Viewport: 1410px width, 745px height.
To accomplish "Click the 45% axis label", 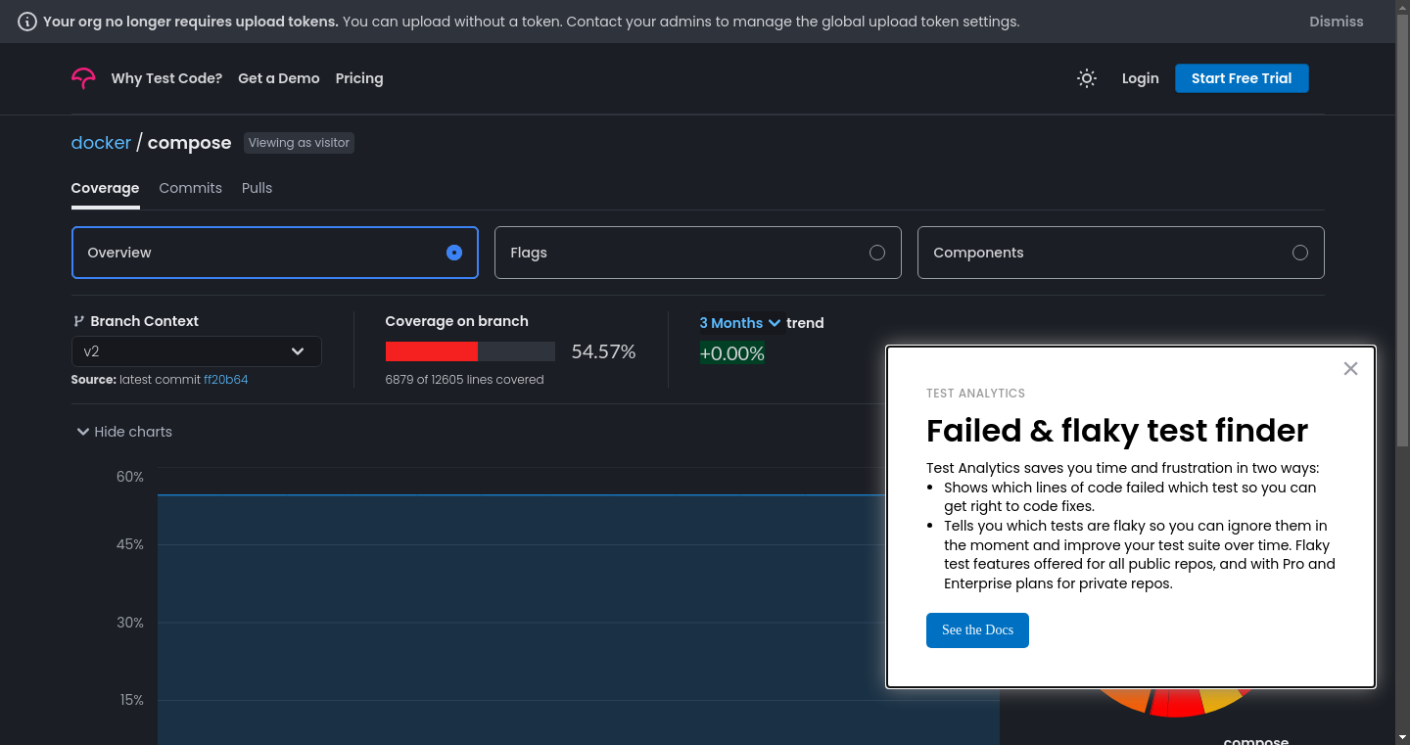I will [x=130, y=544].
